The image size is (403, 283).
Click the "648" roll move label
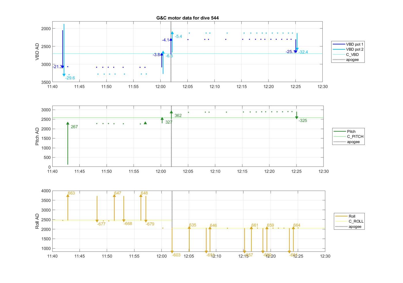click(144, 193)
